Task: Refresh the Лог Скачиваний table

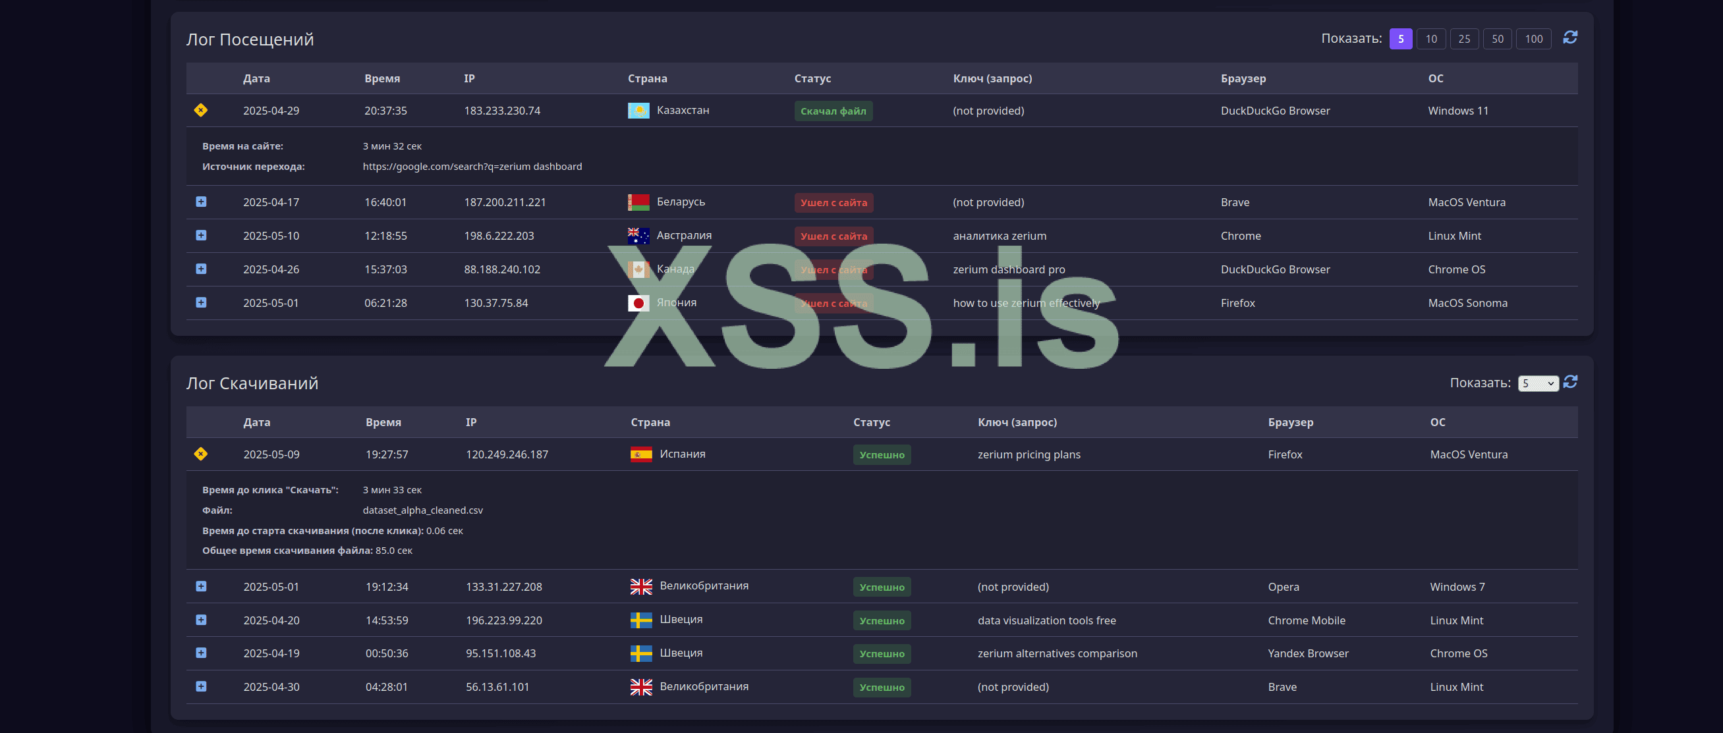Action: 1570,382
